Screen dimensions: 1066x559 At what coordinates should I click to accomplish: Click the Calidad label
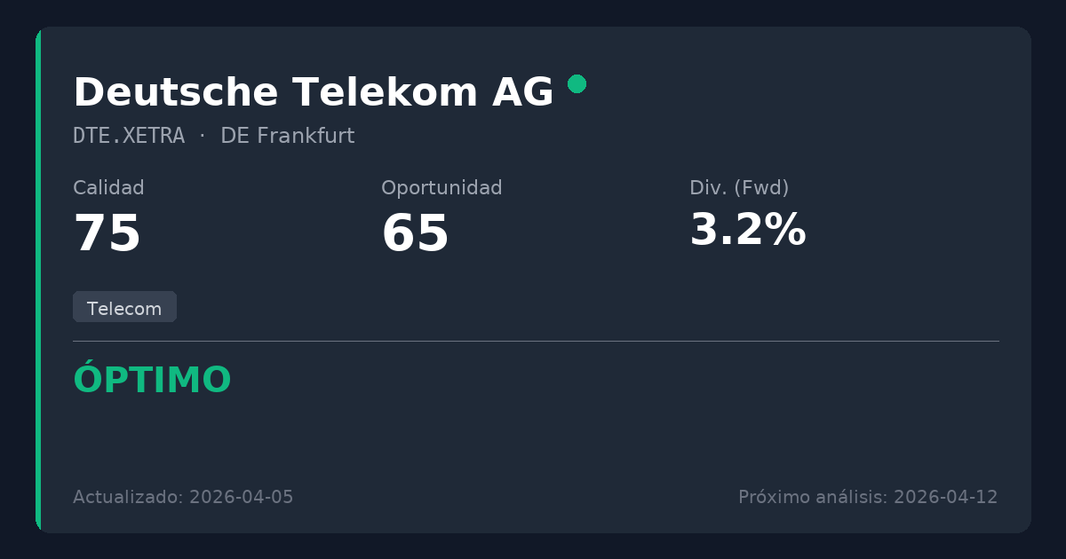click(108, 188)
